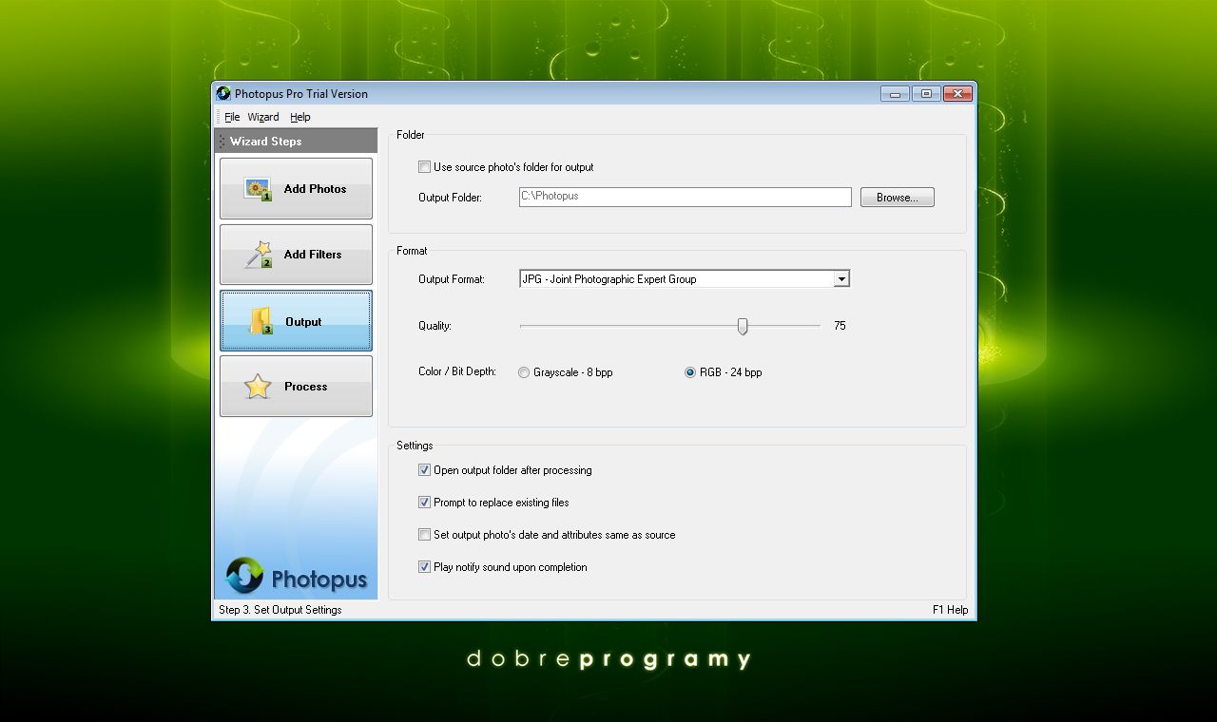Open the Help menu
The image size is (1217, 722).
(300, 117)
